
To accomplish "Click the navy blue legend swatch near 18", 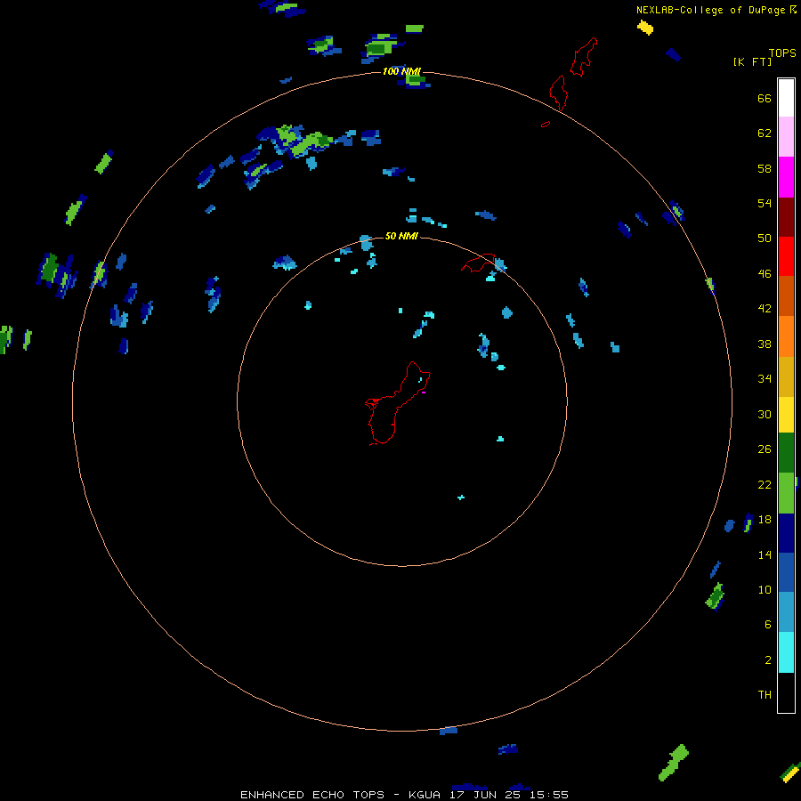I will [x=786, y=533].
